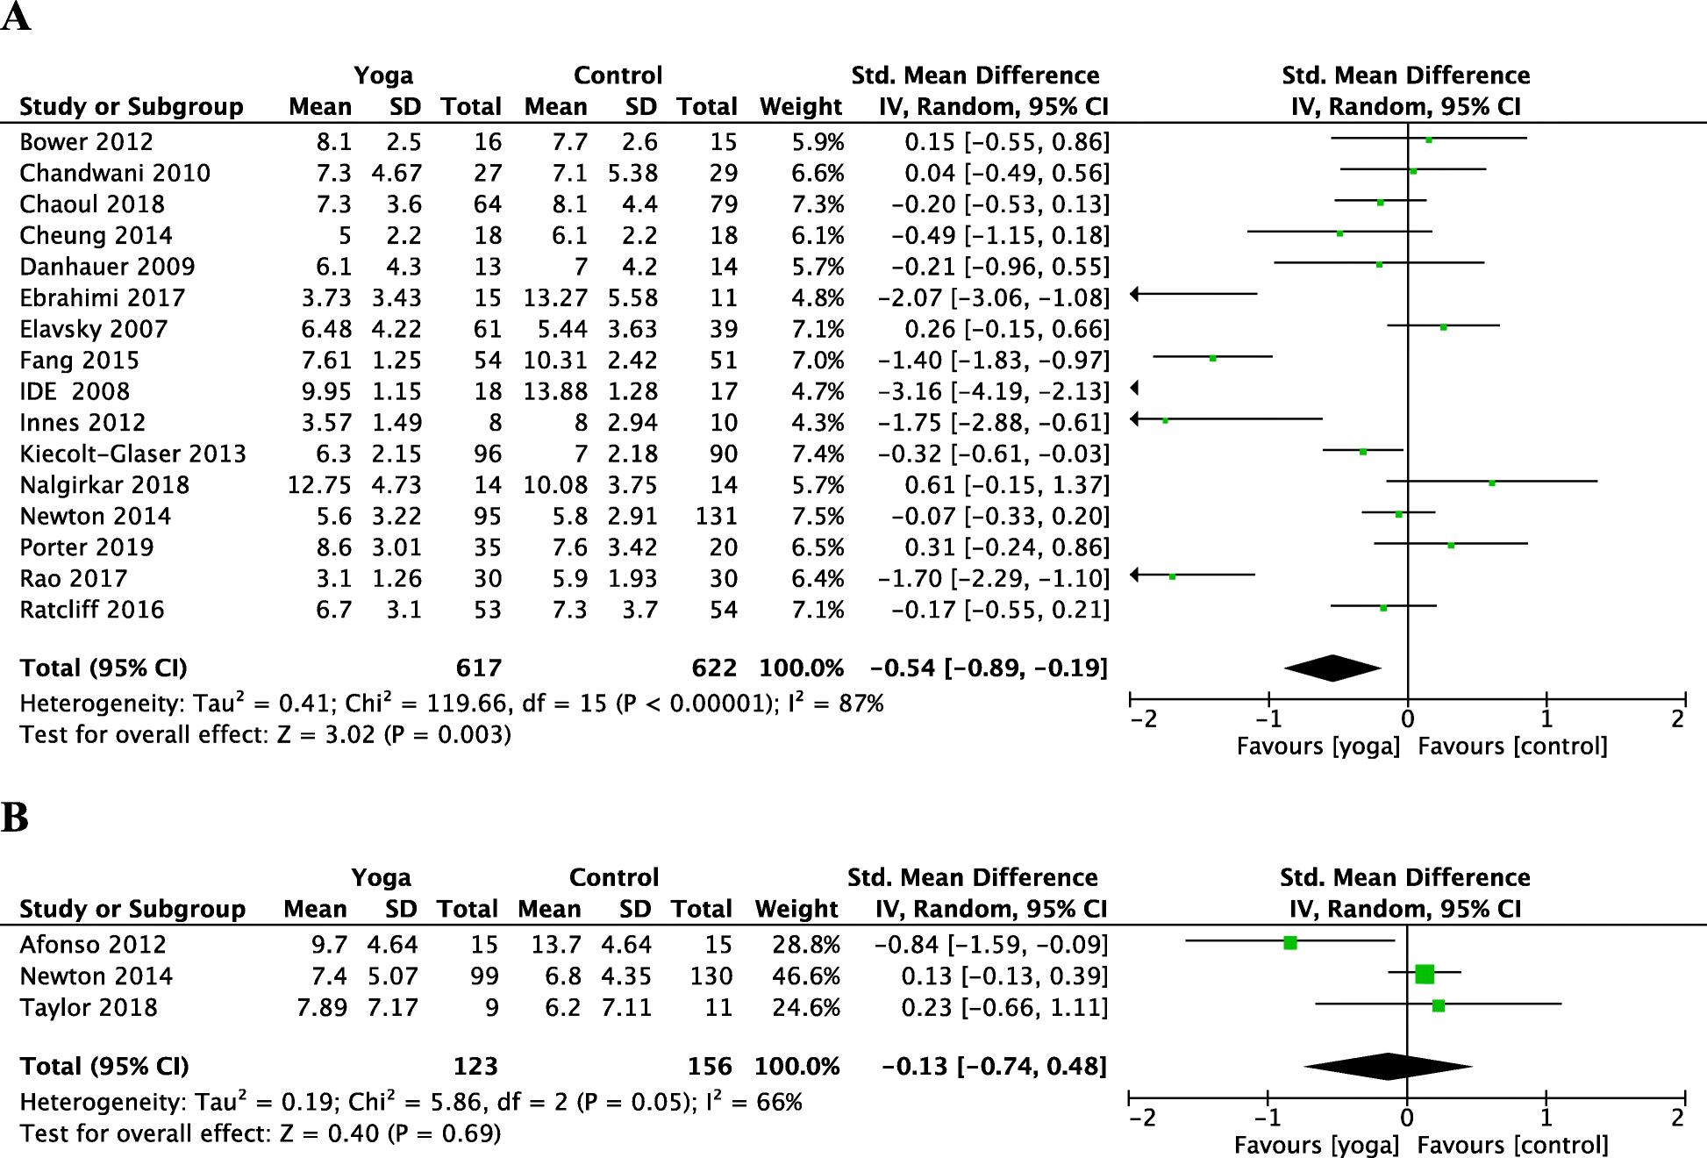Select the 'Afonso 2012' study label
Image resolution: width=1707 pixels, height=1158 pixels.
[93, 945]
